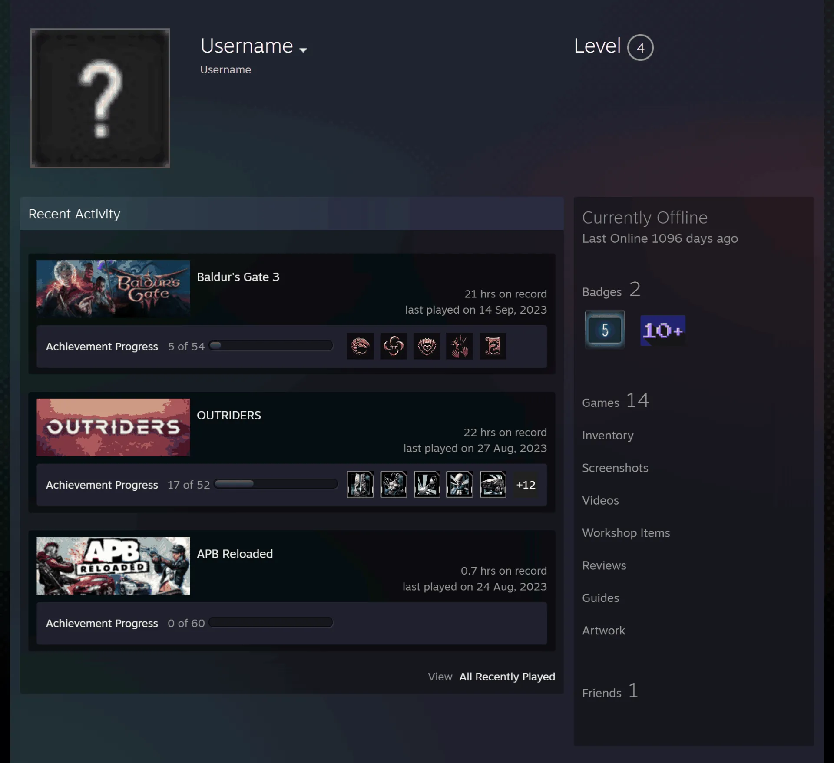
Task: View All Recently Played games
Action: (507, 677)
